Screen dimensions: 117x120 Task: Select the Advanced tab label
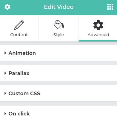[98, 35]
